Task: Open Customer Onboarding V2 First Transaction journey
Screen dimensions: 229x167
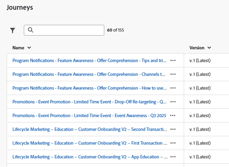Action: point(89,143)
